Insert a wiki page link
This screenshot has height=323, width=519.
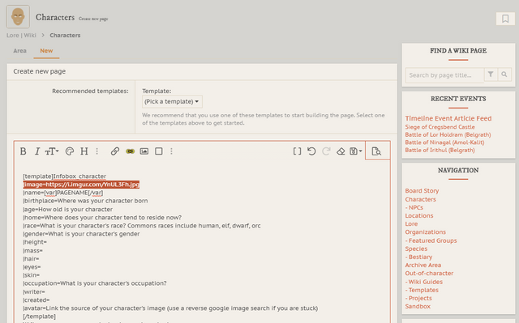pos(130,151)
